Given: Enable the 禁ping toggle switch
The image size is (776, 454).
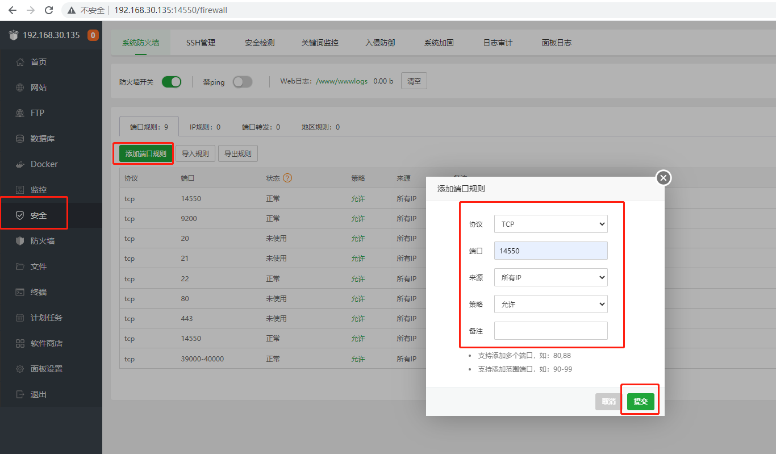Looking at the screenshot, I should click(243, 82).
